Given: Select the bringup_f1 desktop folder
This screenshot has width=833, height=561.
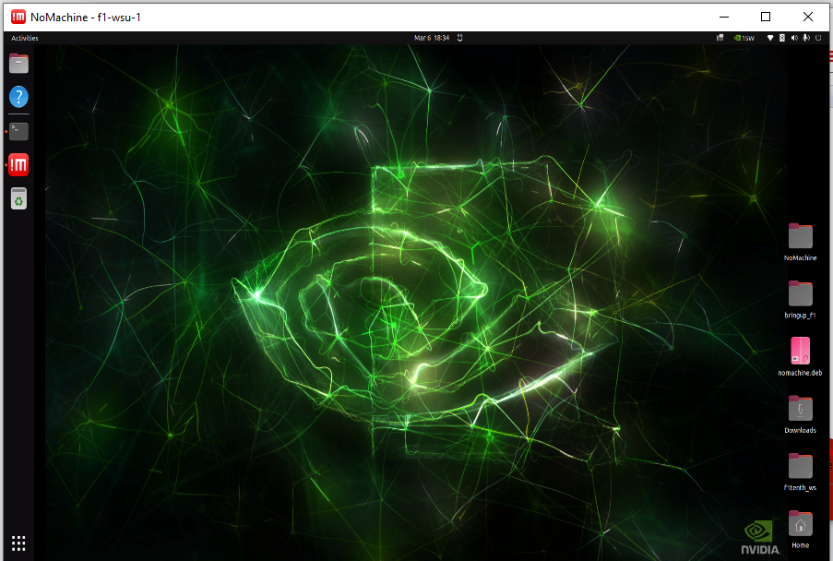Looking at the screenshot, I should (800, 294).
